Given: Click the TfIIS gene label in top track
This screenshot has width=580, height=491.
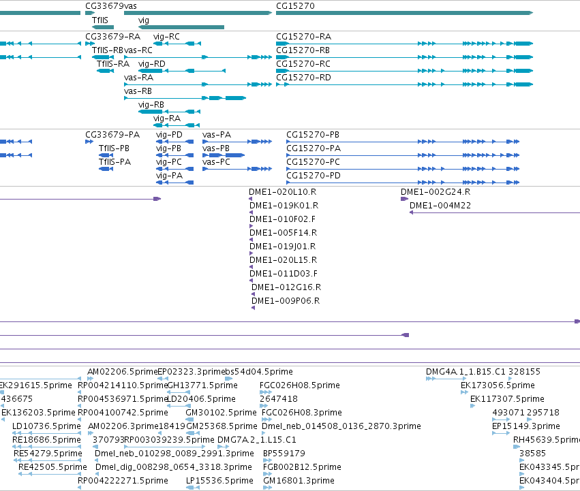Looking at the screenshot, I should [x=100, y=20].
